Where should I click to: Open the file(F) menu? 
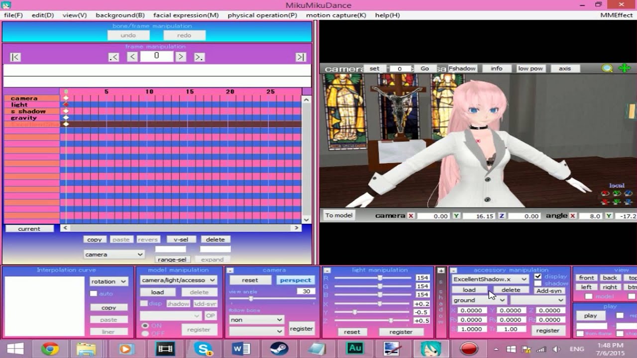point(13,15)
